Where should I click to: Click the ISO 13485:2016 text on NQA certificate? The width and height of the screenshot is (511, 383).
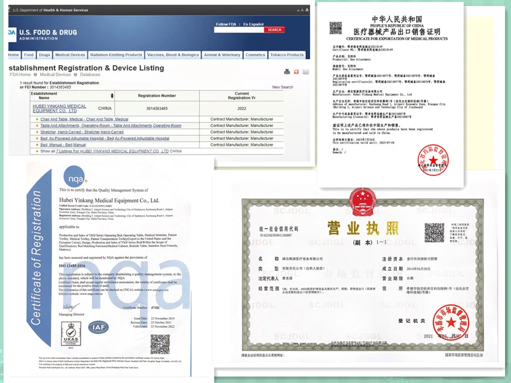[72, 266]
